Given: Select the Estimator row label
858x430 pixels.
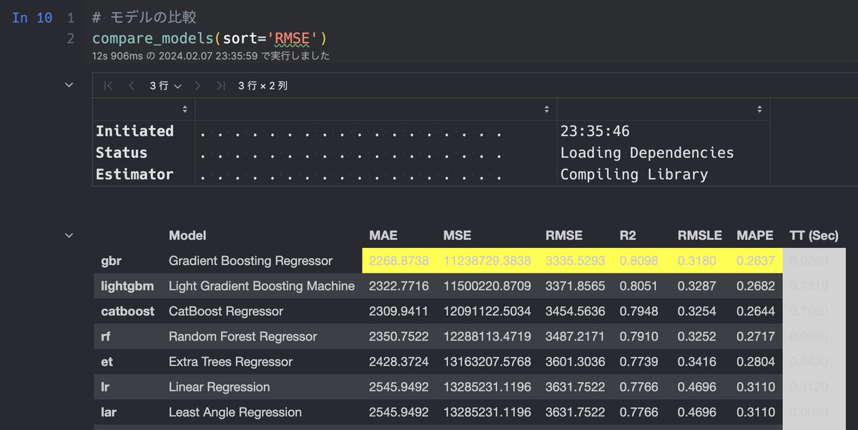Looking at the screenshot, I should tap(134, 174).
